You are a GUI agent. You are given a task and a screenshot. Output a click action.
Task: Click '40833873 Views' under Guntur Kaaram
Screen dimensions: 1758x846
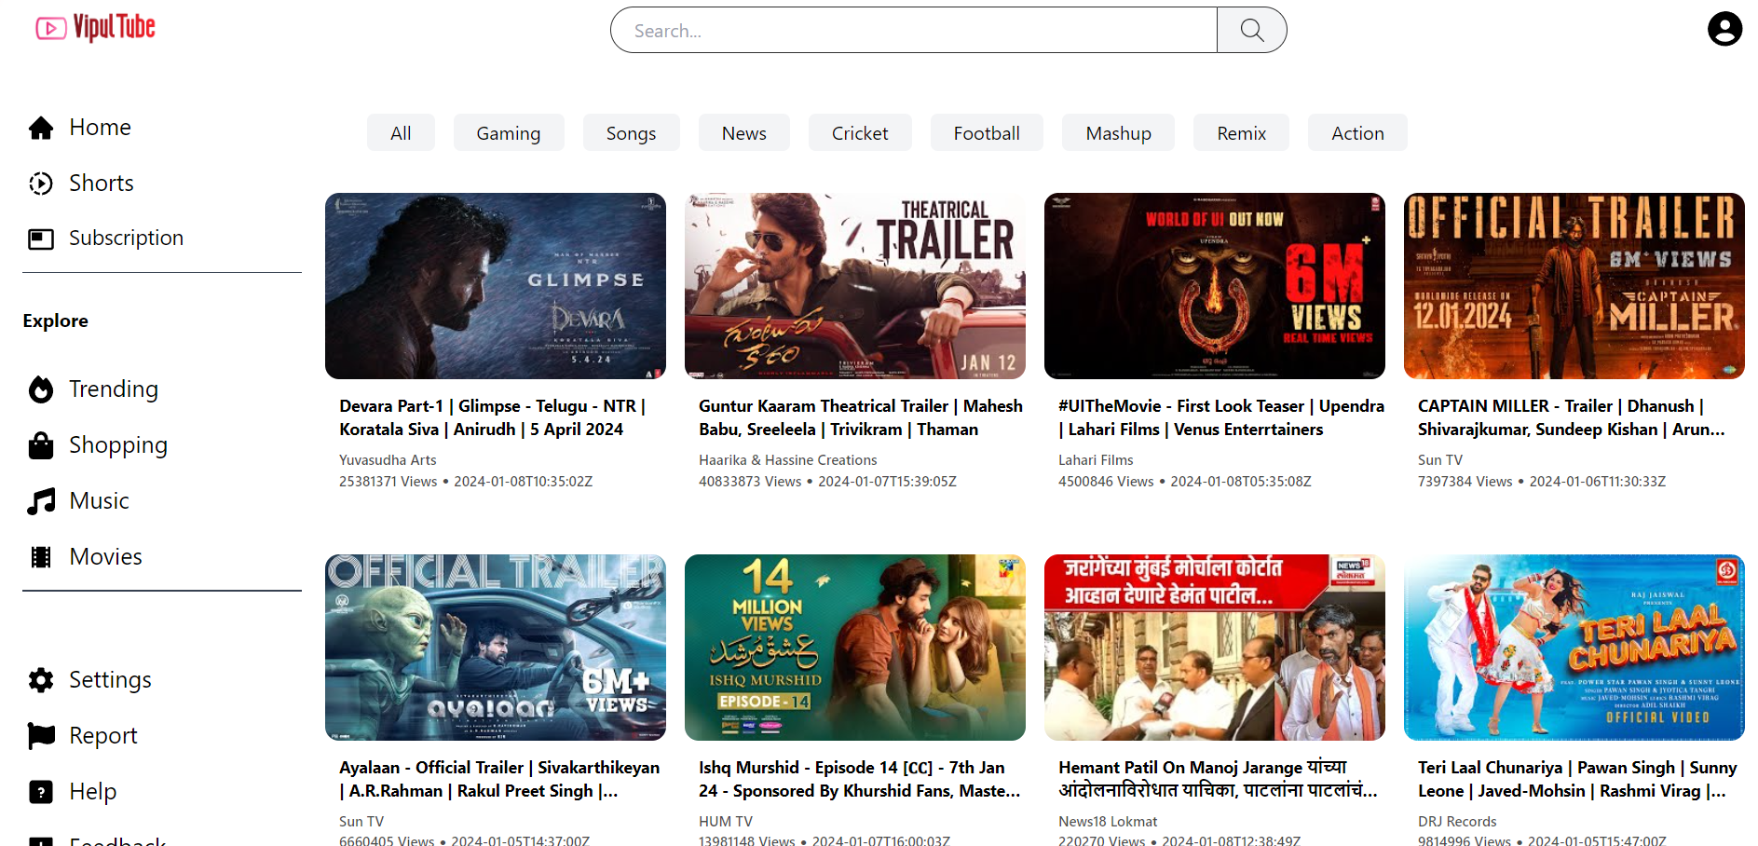click(750, 482)
